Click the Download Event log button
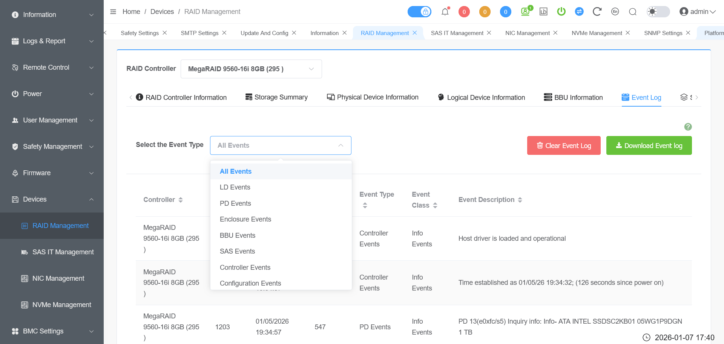724x344 pixels. pos(649,145)
